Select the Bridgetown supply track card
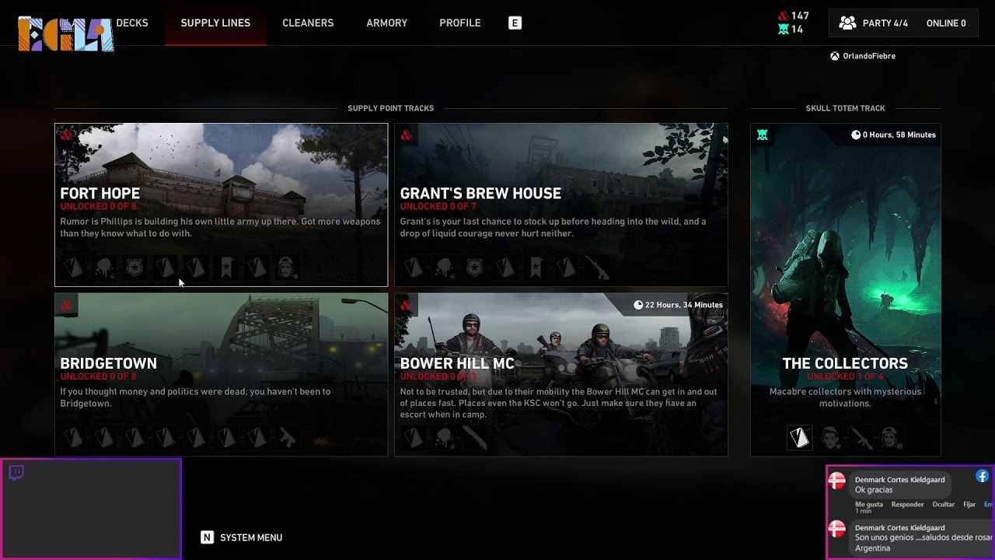The image size is (995, 560). (x=221, y=374)
